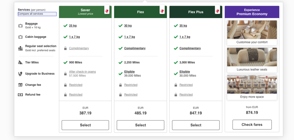Screen dimensions: 294x140
Task: Select the Saver fare at EUR 387.19
Action: 85,125
